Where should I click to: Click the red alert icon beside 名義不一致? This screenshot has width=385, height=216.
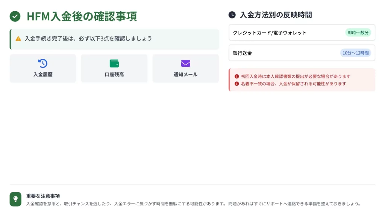236,84
